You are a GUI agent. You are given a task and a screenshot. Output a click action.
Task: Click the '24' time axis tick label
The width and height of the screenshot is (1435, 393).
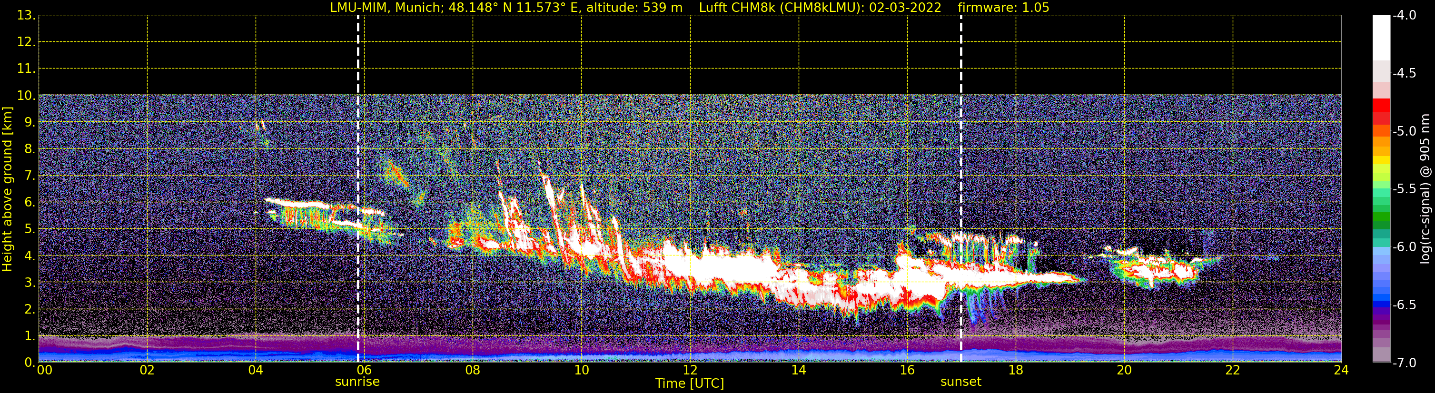[1341, 370]
